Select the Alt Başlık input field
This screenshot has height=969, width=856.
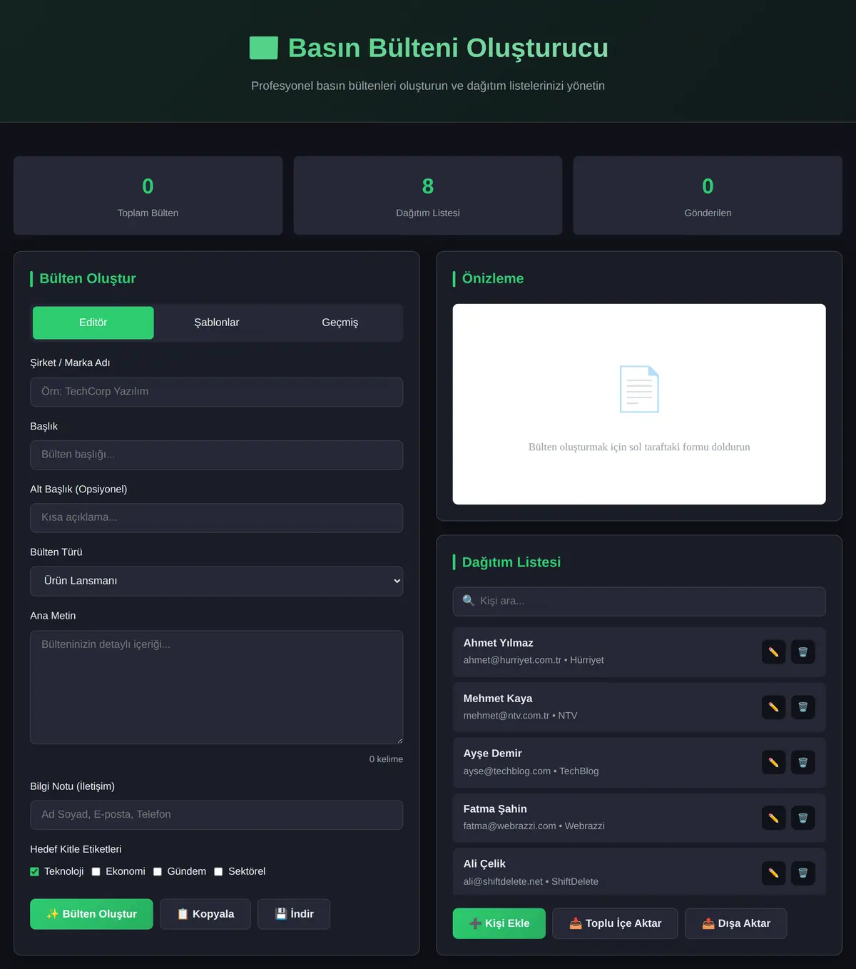(216, 517)
